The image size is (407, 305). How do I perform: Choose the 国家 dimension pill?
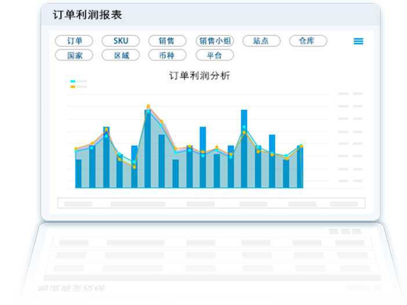pos(74,56)
